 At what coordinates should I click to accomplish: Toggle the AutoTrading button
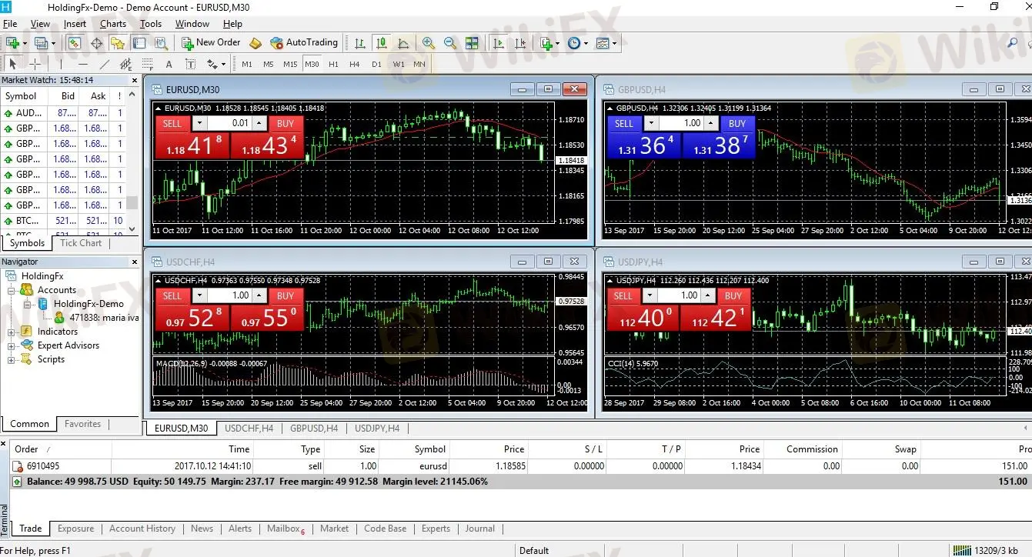pos(304,43)
